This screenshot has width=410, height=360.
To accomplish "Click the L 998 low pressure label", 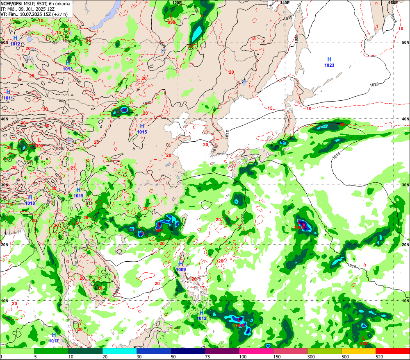I will coord(171,19).
